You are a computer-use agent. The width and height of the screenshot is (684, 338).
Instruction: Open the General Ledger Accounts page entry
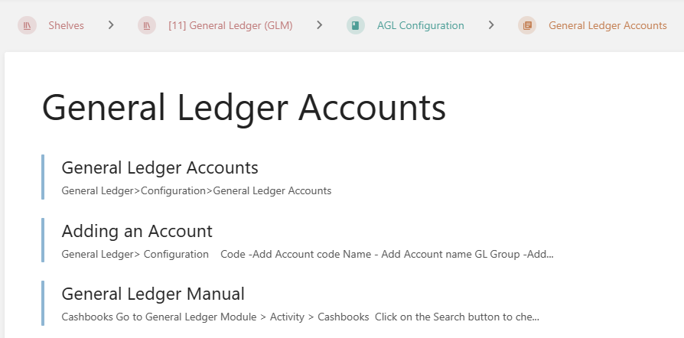(159, 167)
